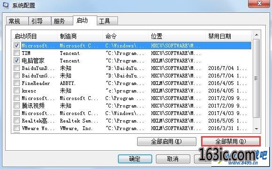Click the Tencent manufacturer cell for 电脑管家

(x=70, y=61)
